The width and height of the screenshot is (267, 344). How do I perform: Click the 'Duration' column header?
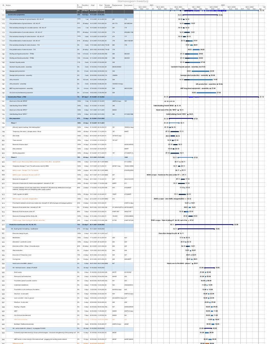pyautogui.click(x=85, y=5)
